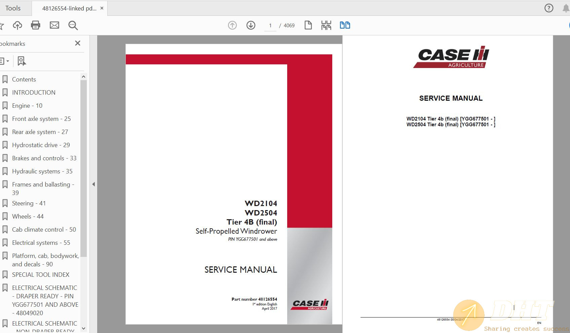Viewport: 570px width, 333px height.
Task: Open Electrical systems - 55 bookmark
Action: coord(41,243)
